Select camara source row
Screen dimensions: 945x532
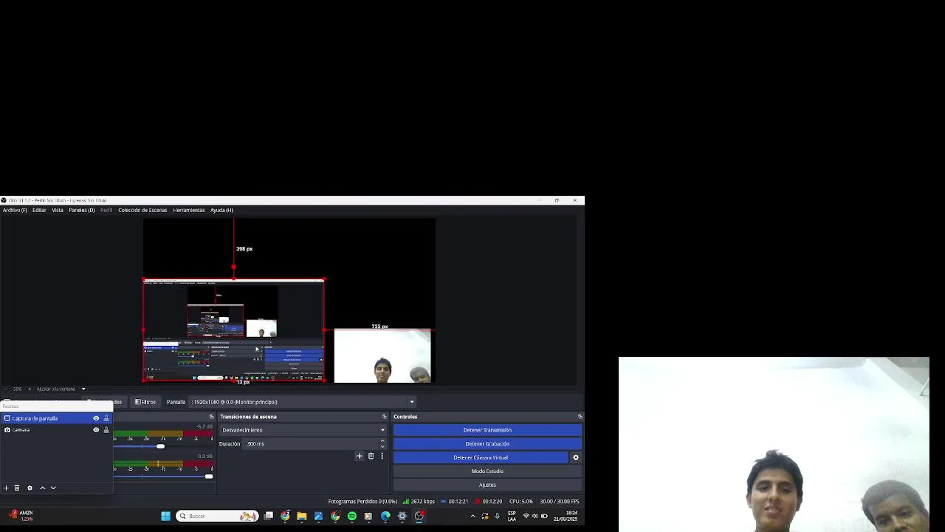(x=56, y=430)
